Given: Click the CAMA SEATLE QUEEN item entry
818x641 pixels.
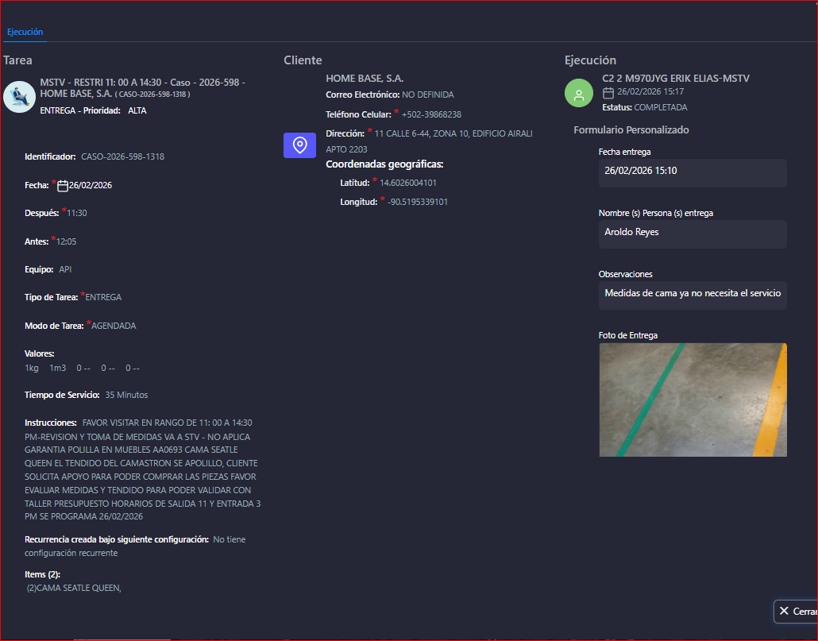Looking at the screenshot, I should [74, 588].
